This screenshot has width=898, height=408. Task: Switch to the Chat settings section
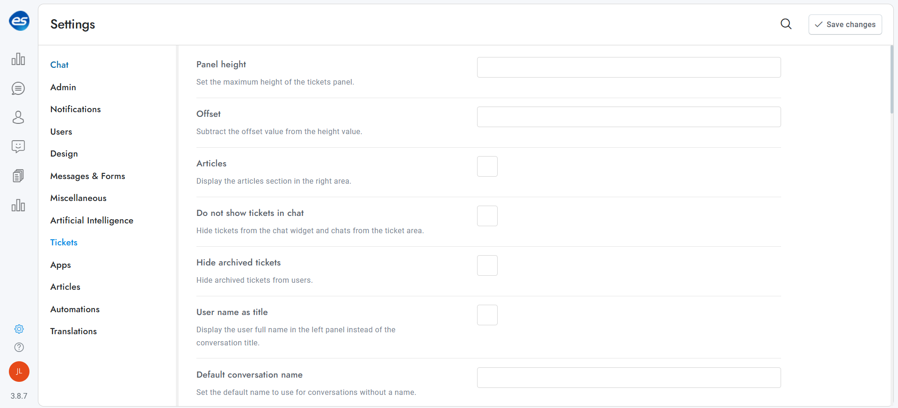(x=59, y=64)
